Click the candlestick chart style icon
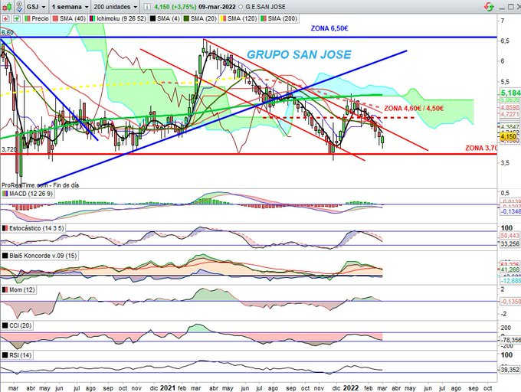The height and width of the screenshot is (392, 521). click(7, 6)
